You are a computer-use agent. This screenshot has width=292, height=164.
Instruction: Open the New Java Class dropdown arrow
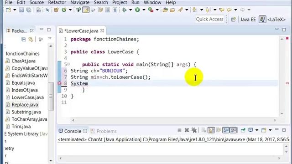70,10
